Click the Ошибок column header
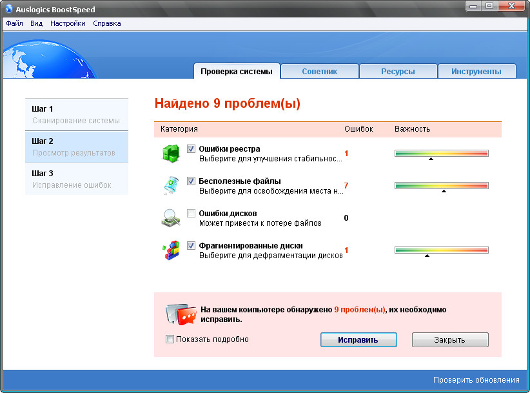The width and height of the screenshot is (530, 393). coord(358,129)
